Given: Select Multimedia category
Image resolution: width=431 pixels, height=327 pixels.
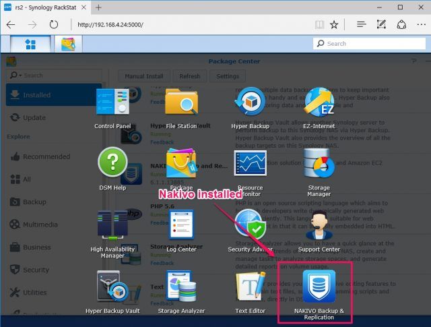Looking at the screenshot, I should click(x=54, y=225).
